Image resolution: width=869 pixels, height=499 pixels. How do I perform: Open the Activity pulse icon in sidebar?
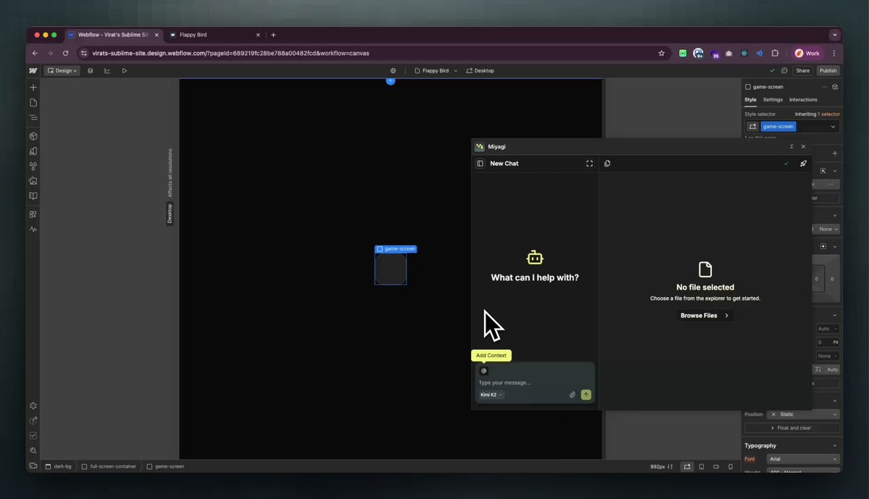33,230
